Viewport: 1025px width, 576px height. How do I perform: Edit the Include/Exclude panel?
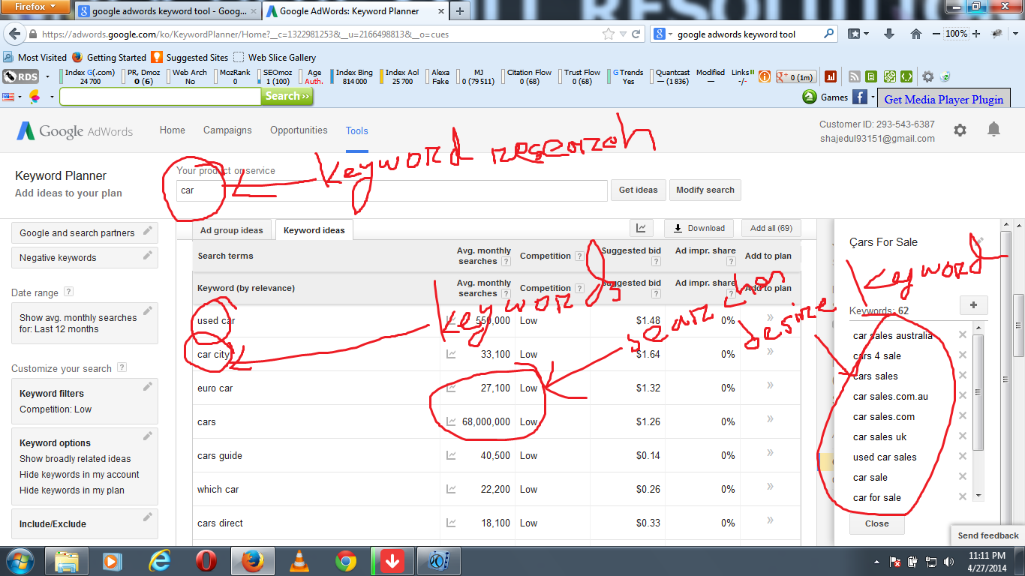click(x=148, y=517)
